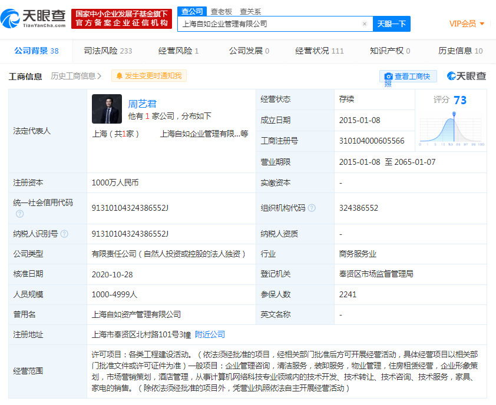Open the 附近公司 link
The image size is (496, 405).
pos(210,334)
